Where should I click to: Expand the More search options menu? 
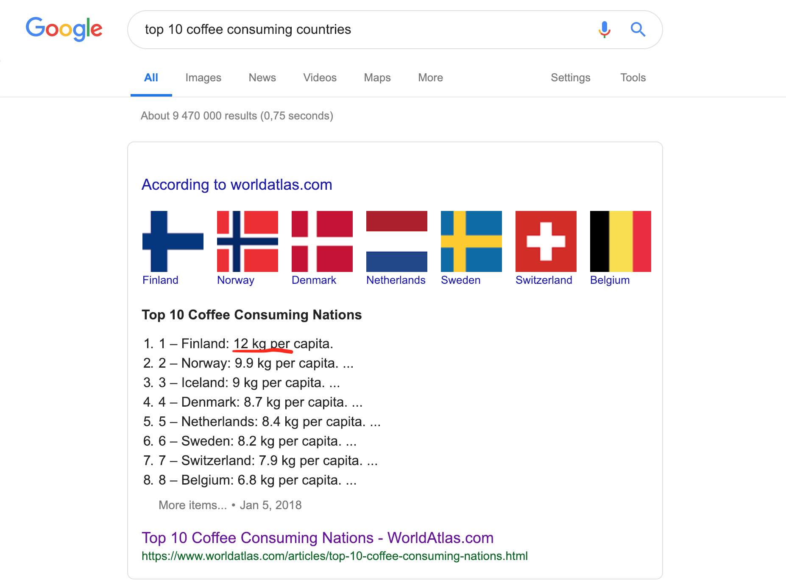(430, 78)
